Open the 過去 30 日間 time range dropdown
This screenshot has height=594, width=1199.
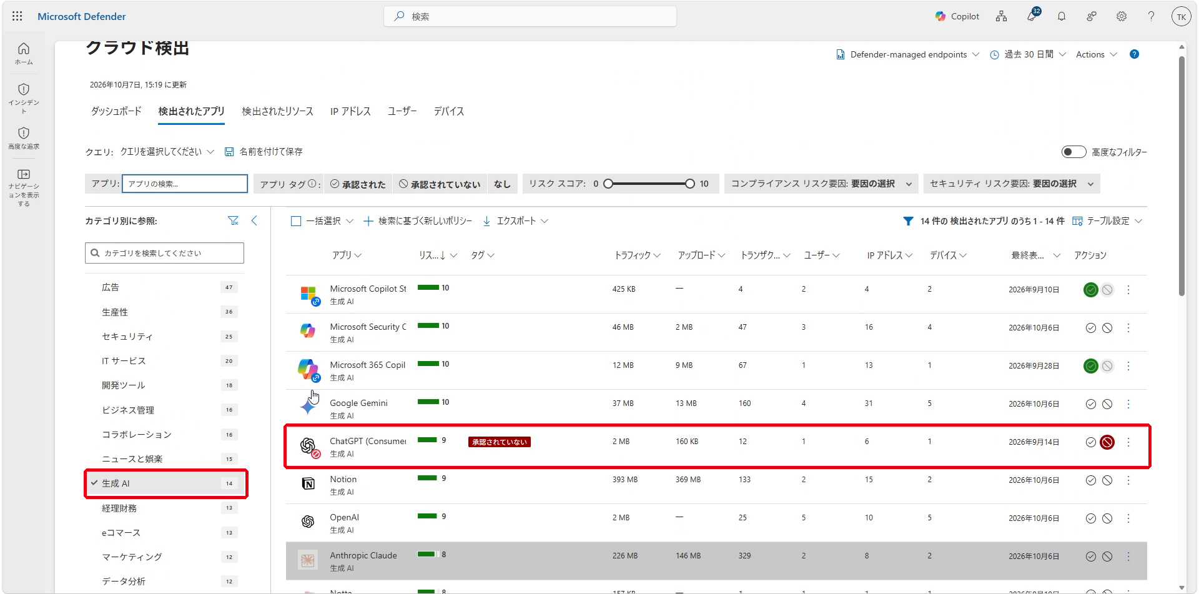coord(1028,54)
